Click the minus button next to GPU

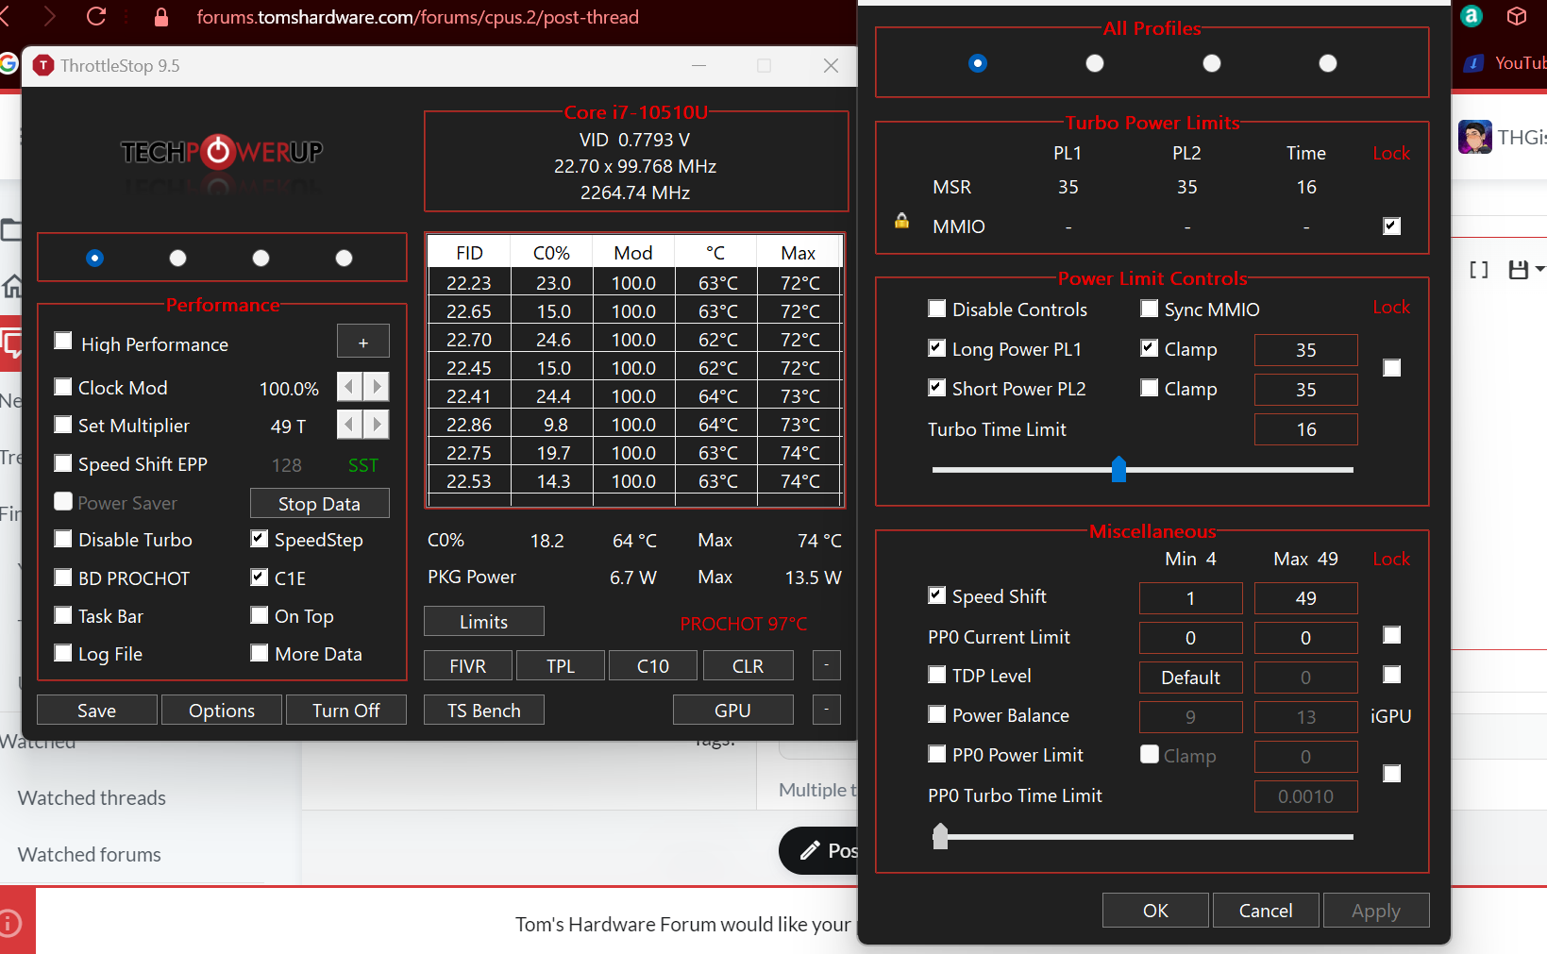coord(826,710)
